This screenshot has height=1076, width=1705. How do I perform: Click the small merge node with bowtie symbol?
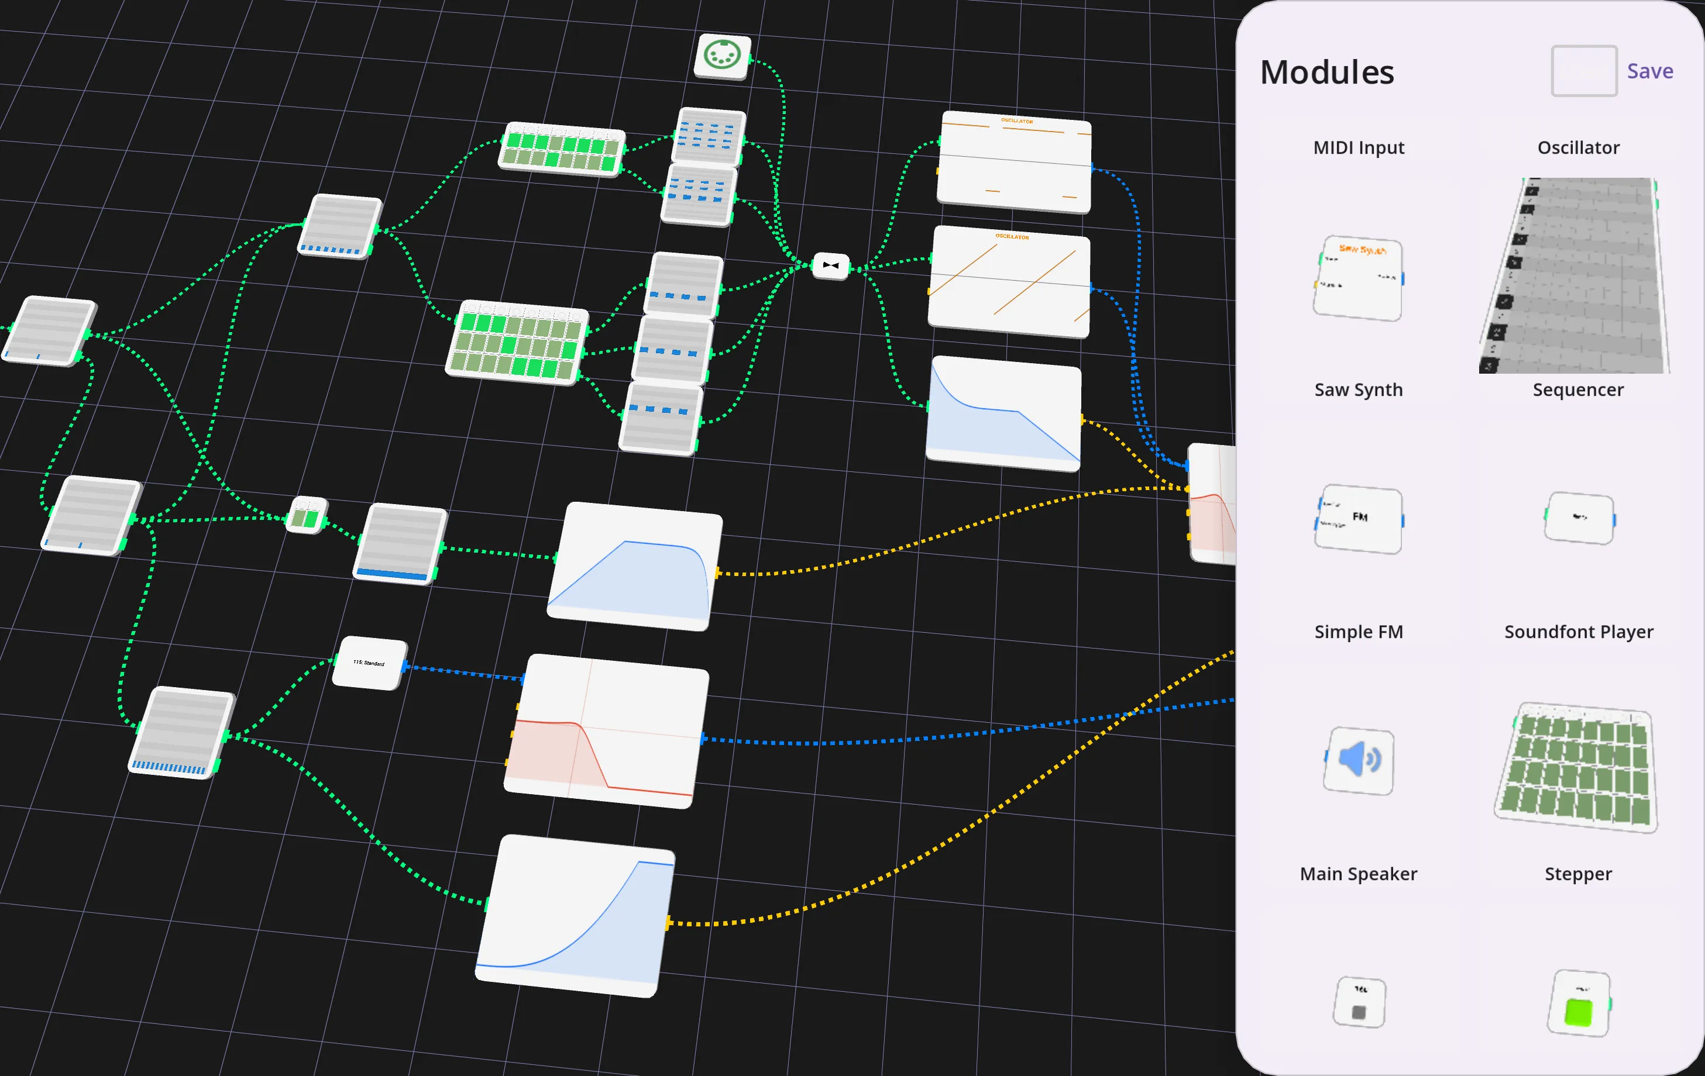(x=830, y=265)
